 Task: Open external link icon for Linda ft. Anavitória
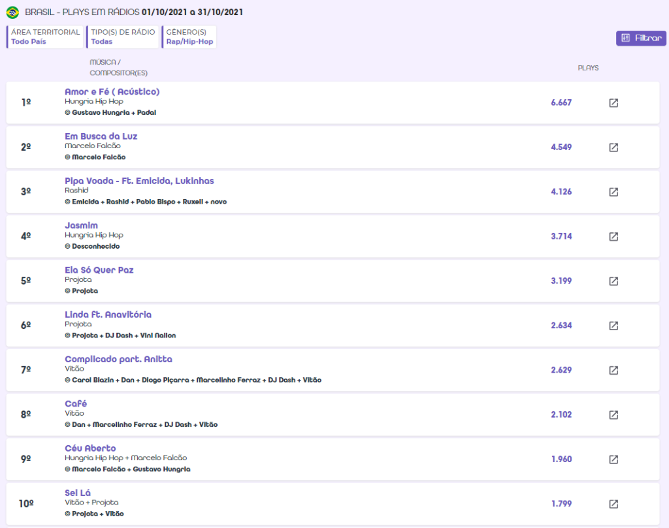click(x=613, y=326)
